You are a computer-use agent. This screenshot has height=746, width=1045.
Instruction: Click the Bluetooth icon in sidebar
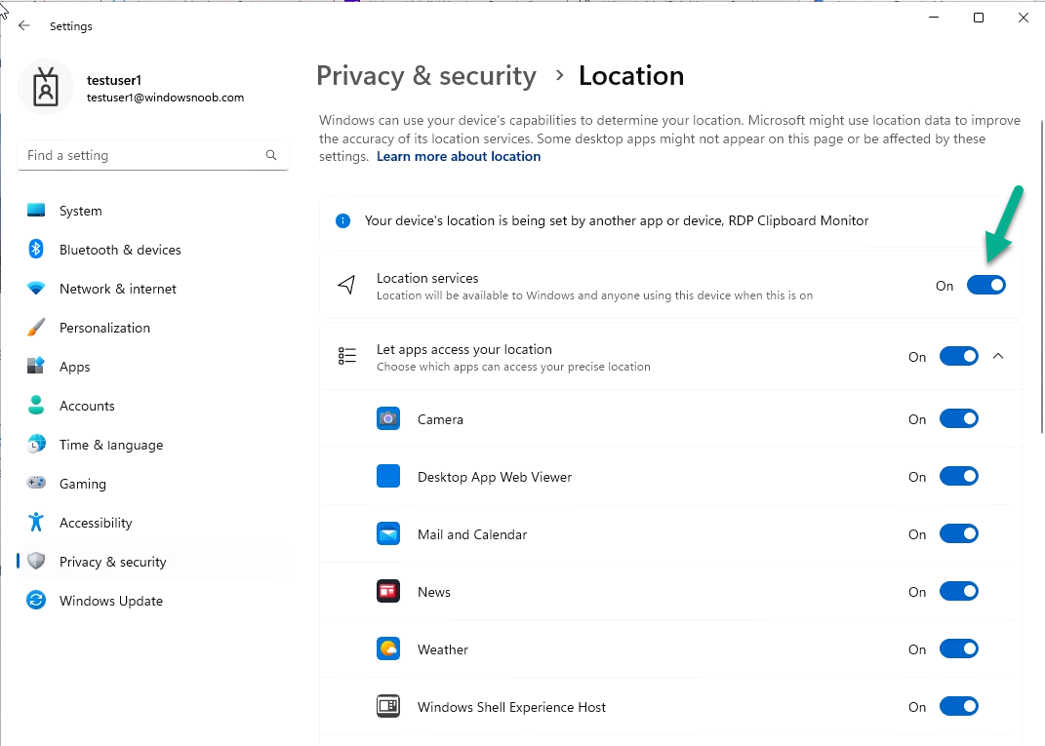click(36, 249)
